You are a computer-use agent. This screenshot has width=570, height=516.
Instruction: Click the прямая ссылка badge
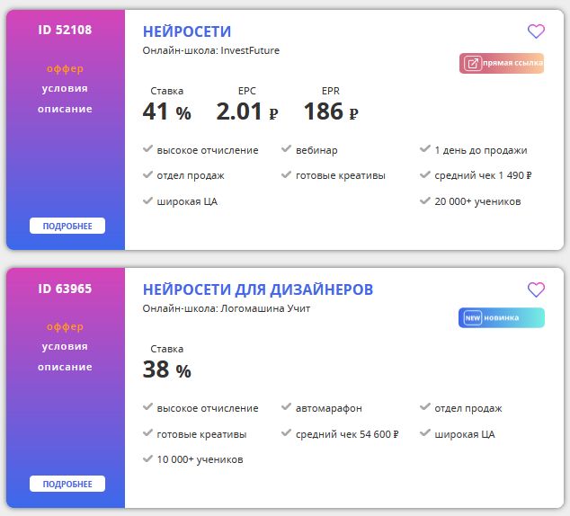(x=502, y=63)
